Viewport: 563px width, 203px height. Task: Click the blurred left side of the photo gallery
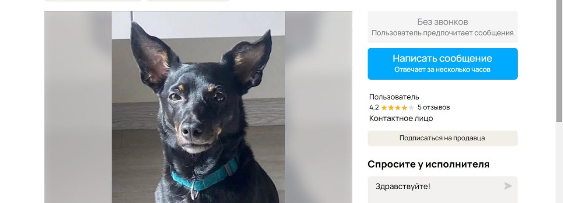pyautogui.click(x=78, y=107)
